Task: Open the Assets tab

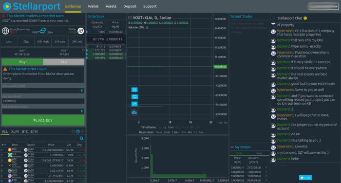Action: point(111,6)
